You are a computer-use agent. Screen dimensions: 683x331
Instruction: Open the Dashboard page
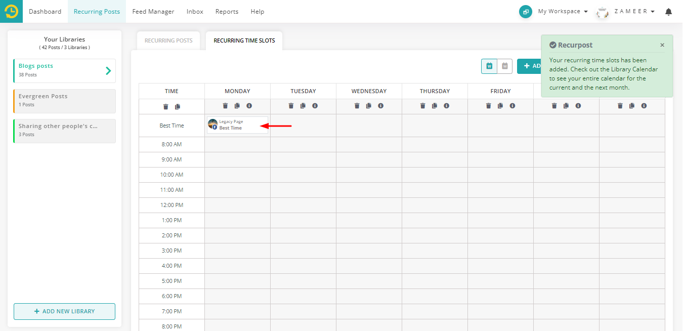point(45,11)
